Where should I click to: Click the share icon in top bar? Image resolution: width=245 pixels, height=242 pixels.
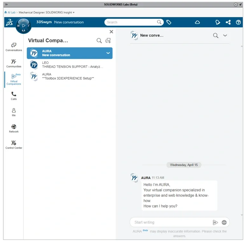point(228,22)
